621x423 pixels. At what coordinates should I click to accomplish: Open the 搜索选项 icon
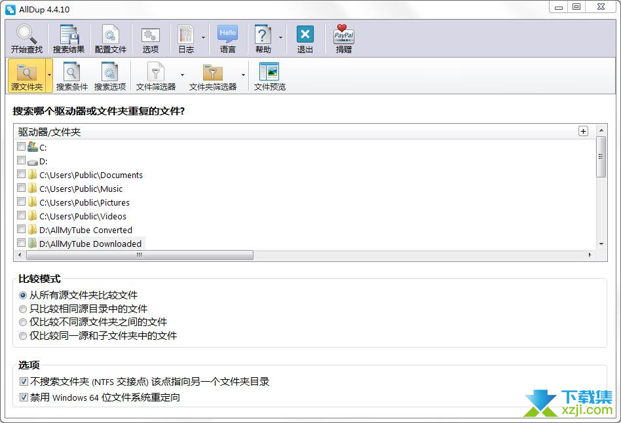coord(110,71)
